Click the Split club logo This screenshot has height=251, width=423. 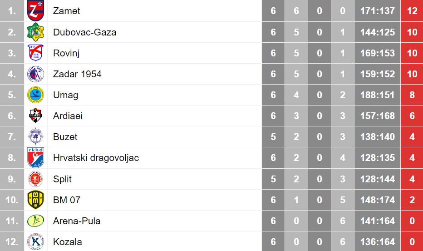point(35,179)
